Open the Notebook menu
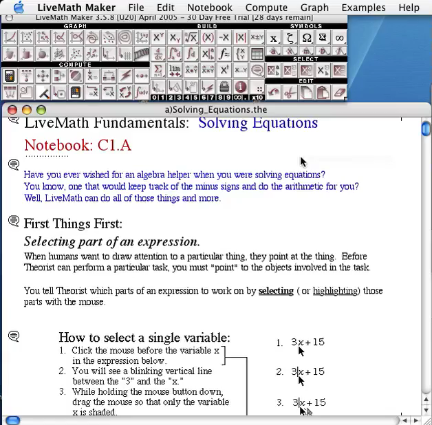Viewport: 432px width, 425px height. [x=210, y=8]
